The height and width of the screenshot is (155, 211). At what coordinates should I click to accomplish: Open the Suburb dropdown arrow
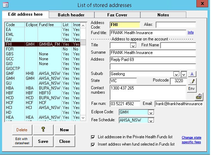[176, 74]
